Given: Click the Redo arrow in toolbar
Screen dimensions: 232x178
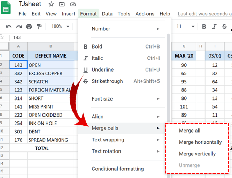Looking at the screenshot, I should tap(19, 27).
